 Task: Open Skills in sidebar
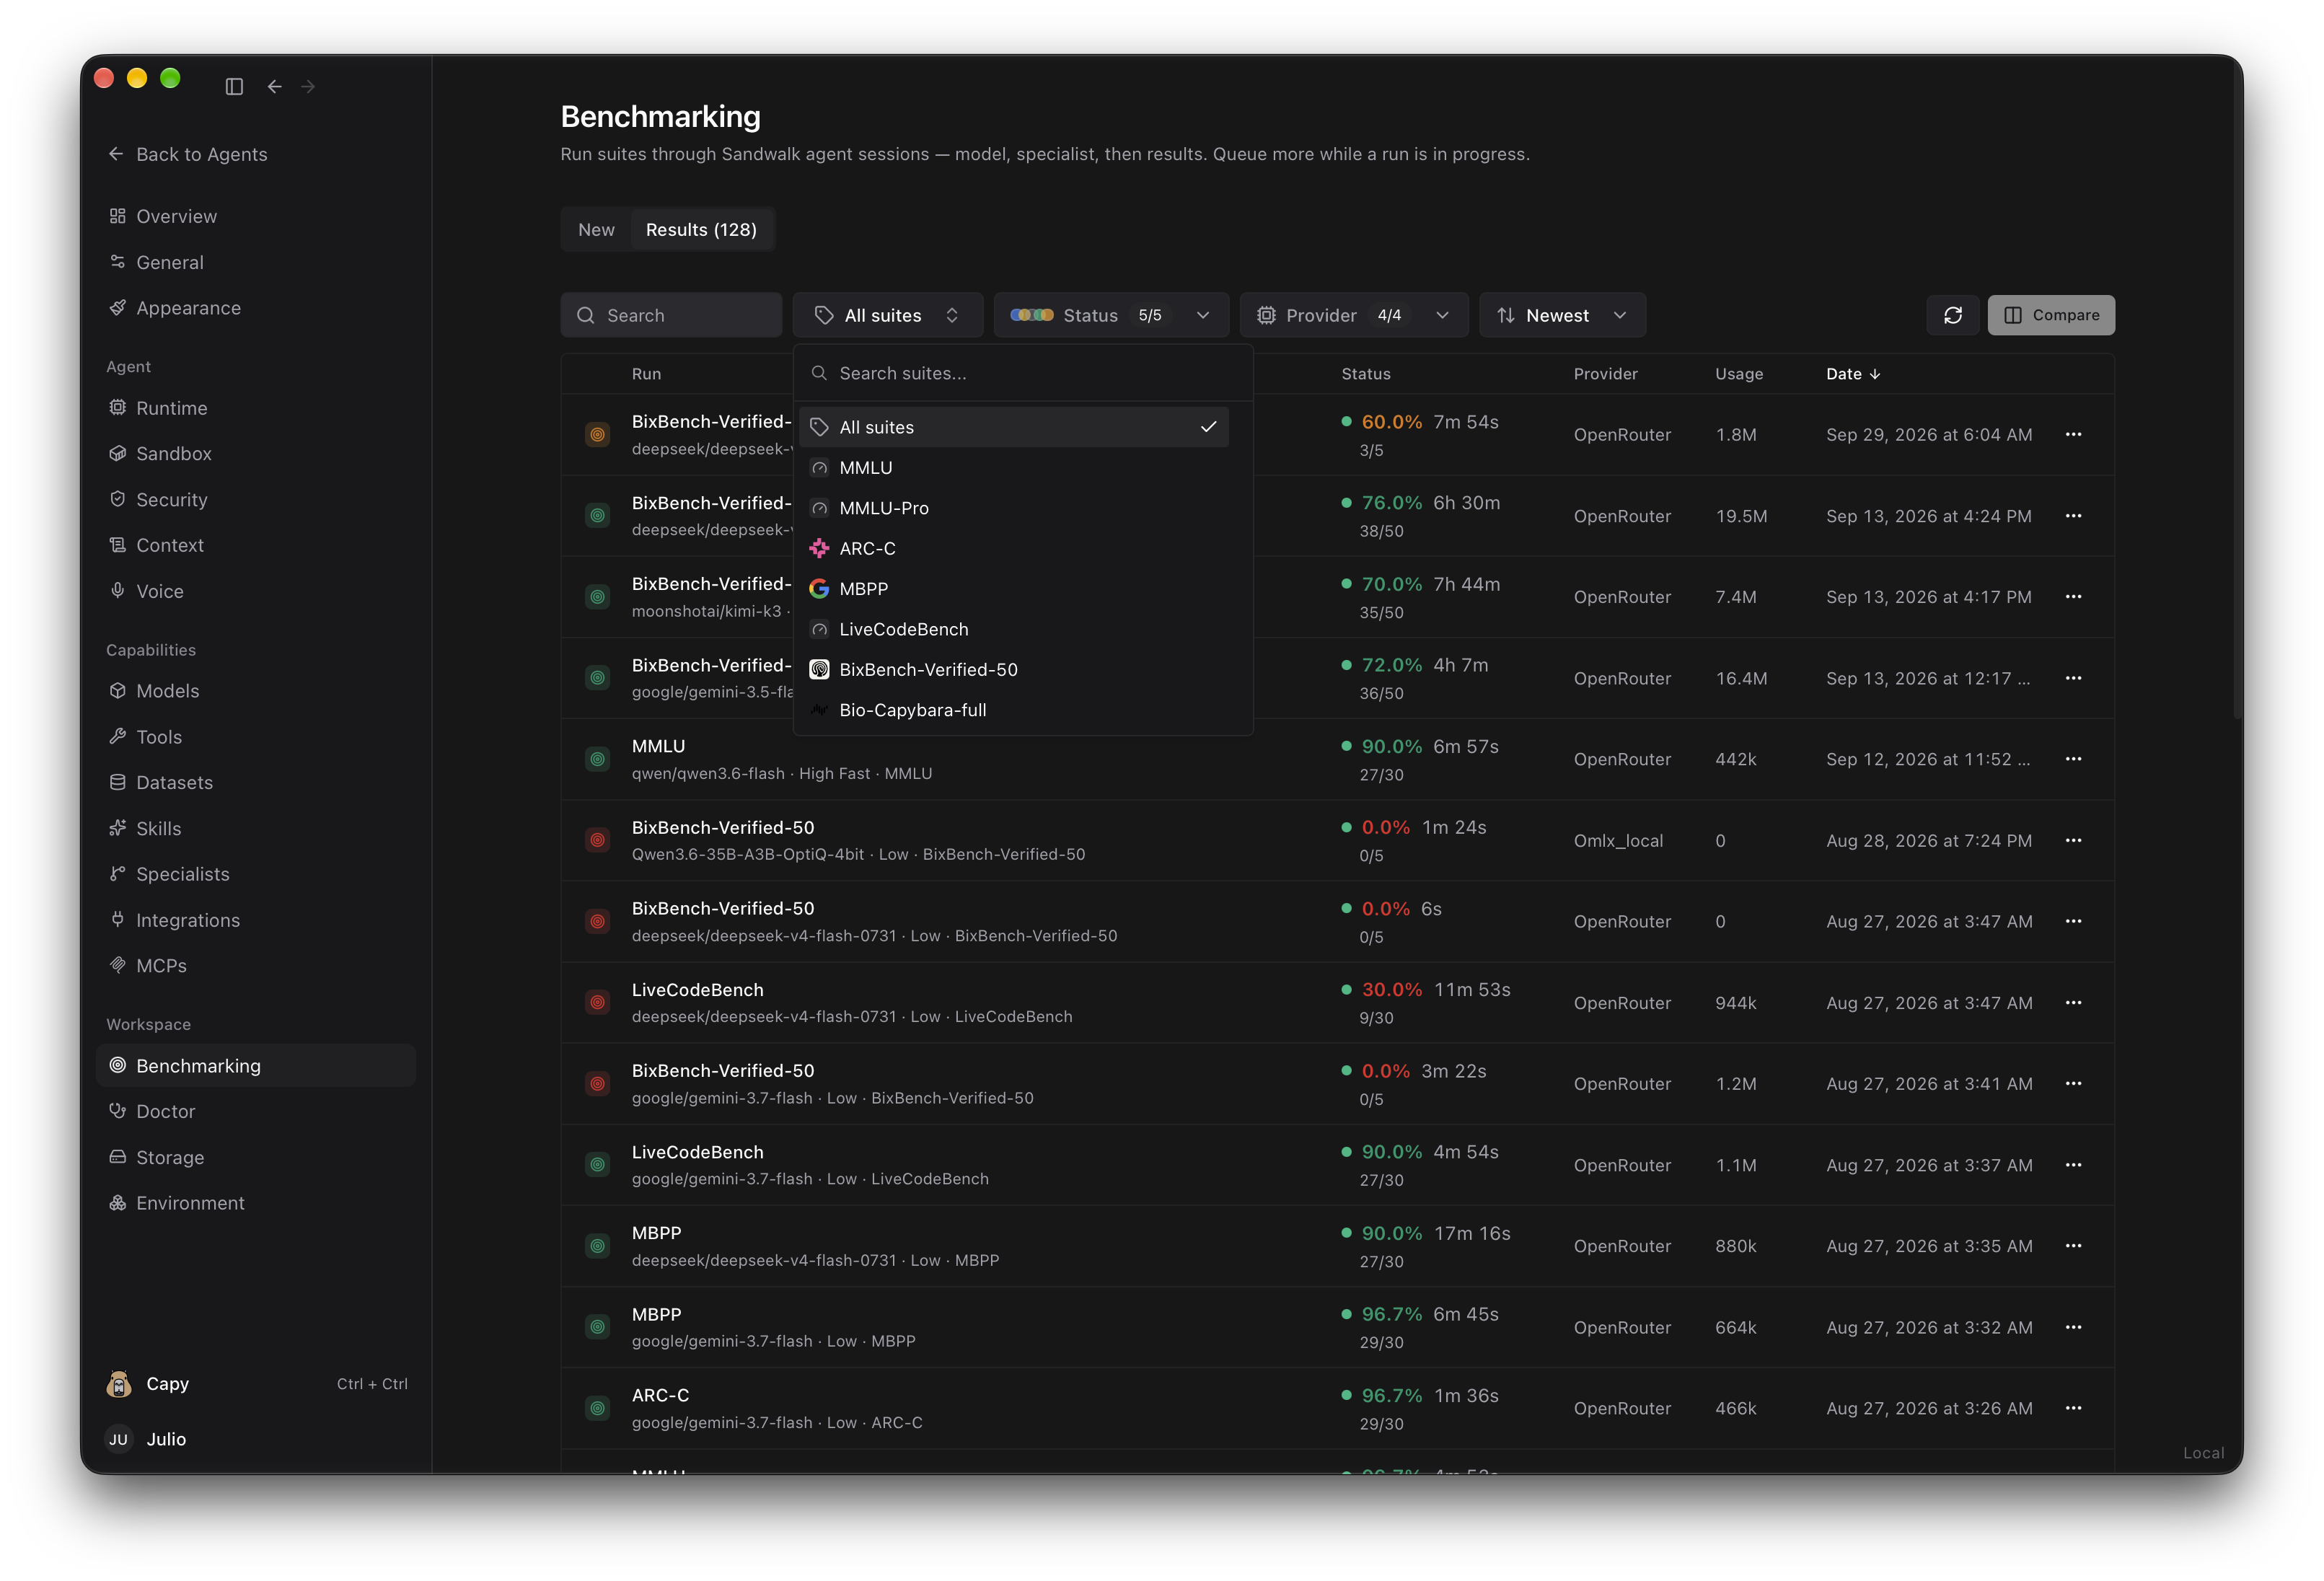pos(255,829)
